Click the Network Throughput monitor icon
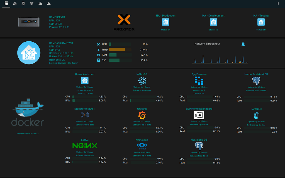This screenshot has height=178, width=285. point(243,44)
